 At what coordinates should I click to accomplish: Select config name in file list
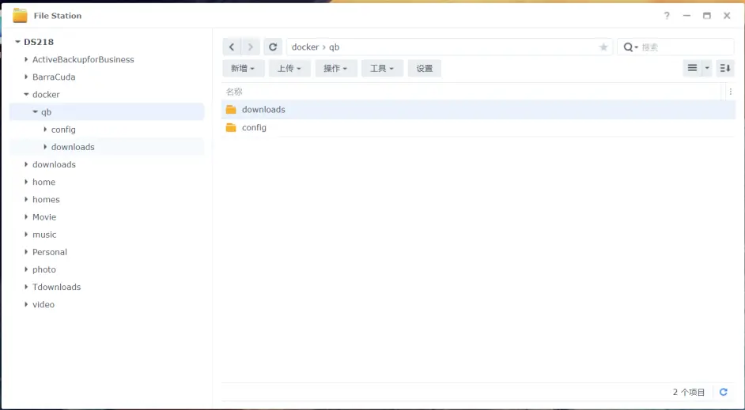(254, 128)
